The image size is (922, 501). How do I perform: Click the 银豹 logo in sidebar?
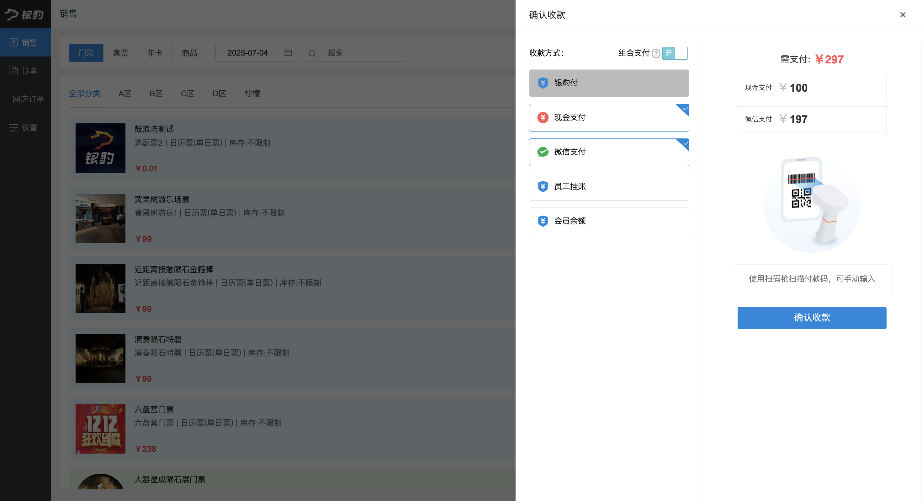pos(24,14)
